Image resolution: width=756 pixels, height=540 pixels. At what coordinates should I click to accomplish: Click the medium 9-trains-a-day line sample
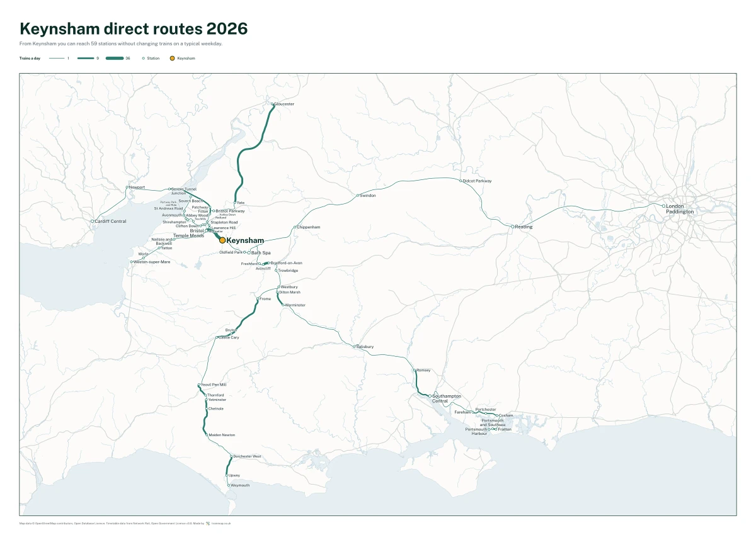[x=86, y=58]
